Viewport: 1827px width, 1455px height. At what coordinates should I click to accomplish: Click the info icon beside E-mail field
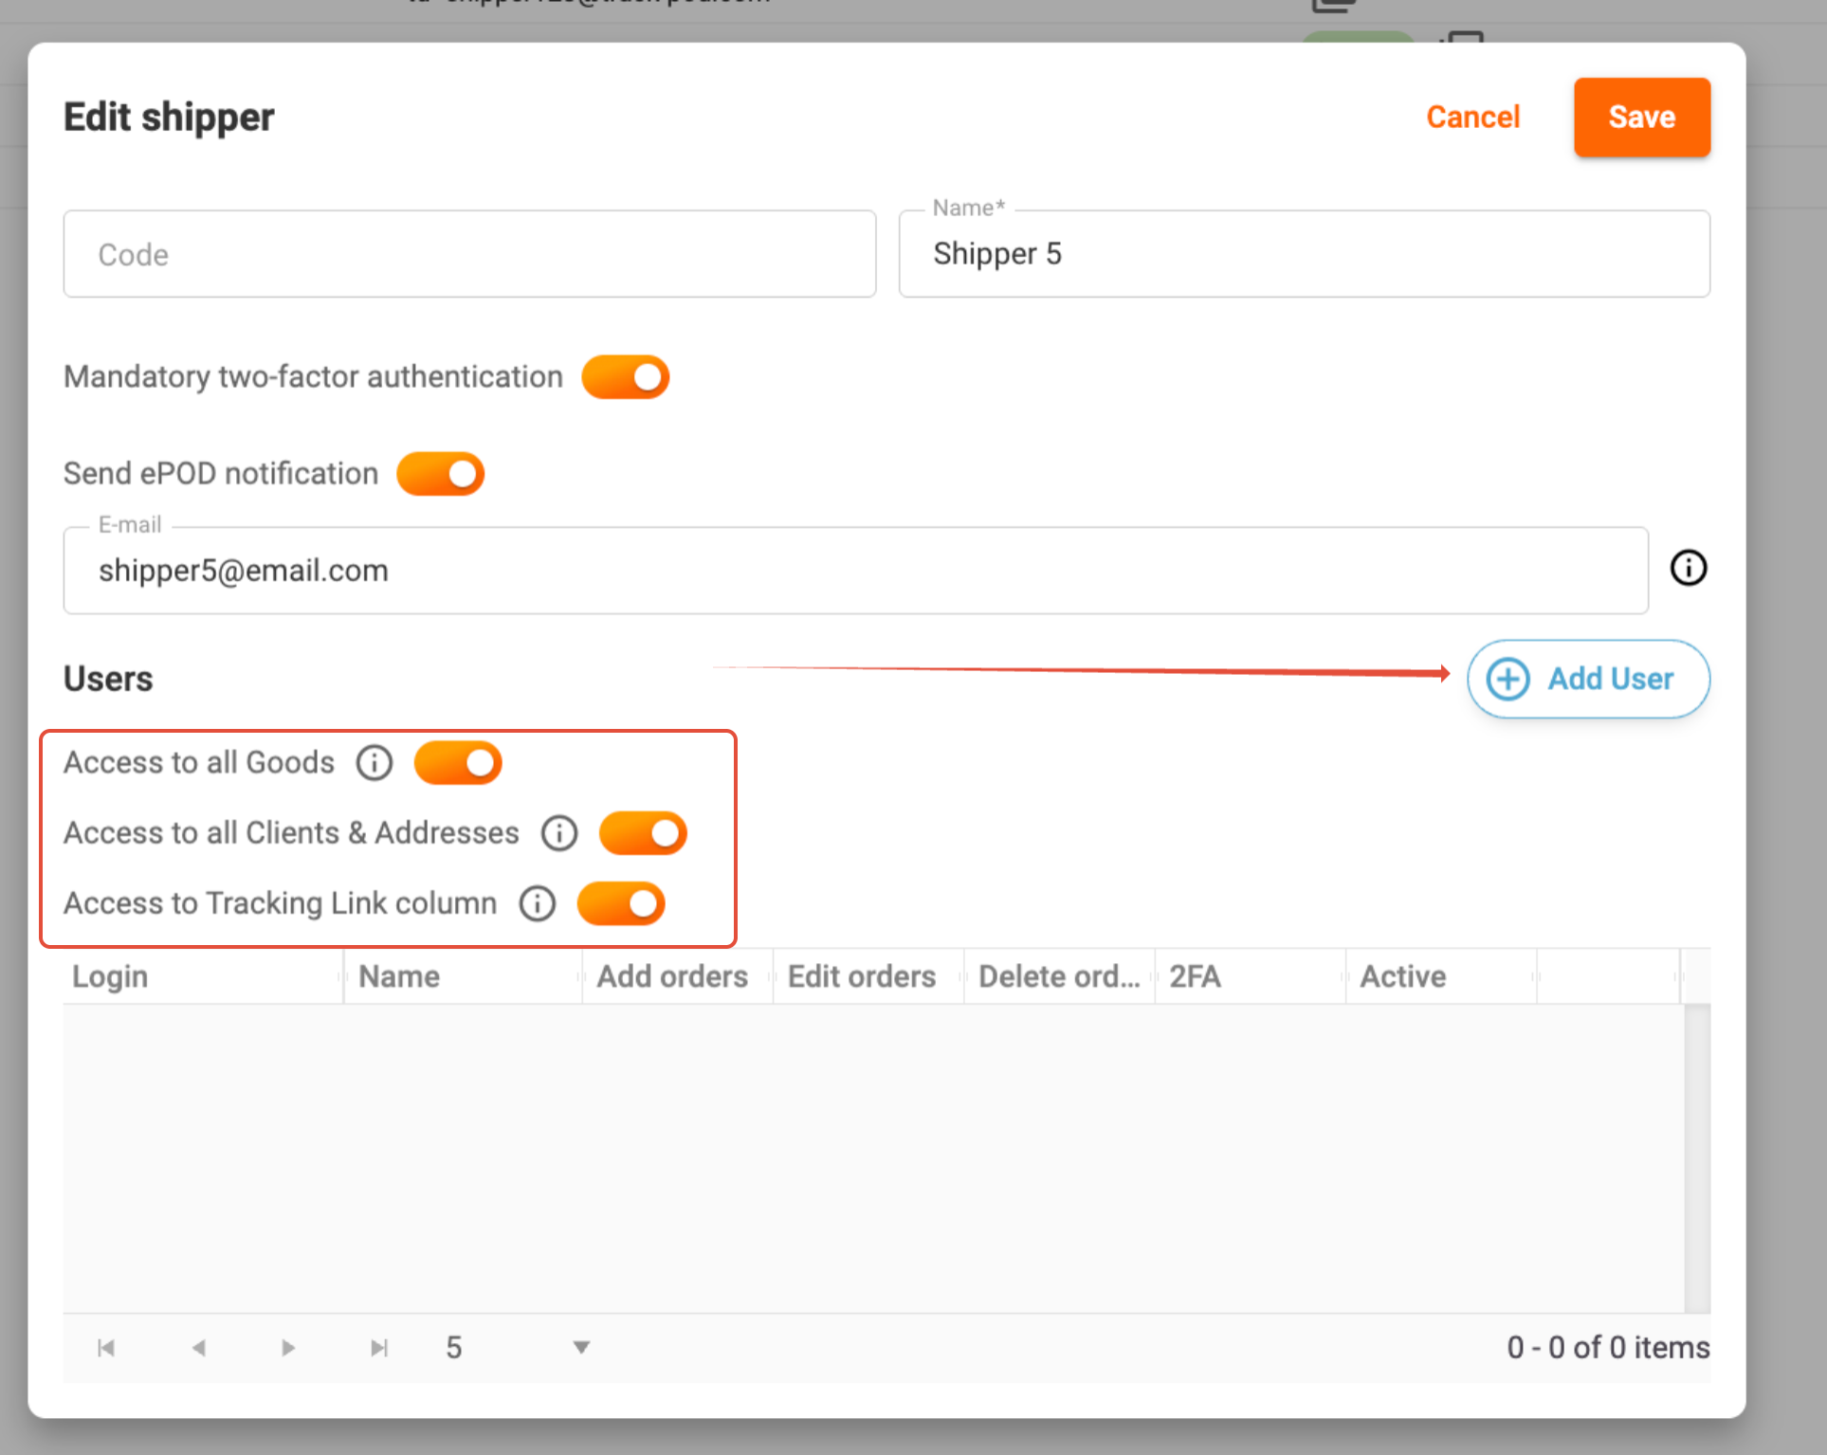click(x=1688, y=569)
